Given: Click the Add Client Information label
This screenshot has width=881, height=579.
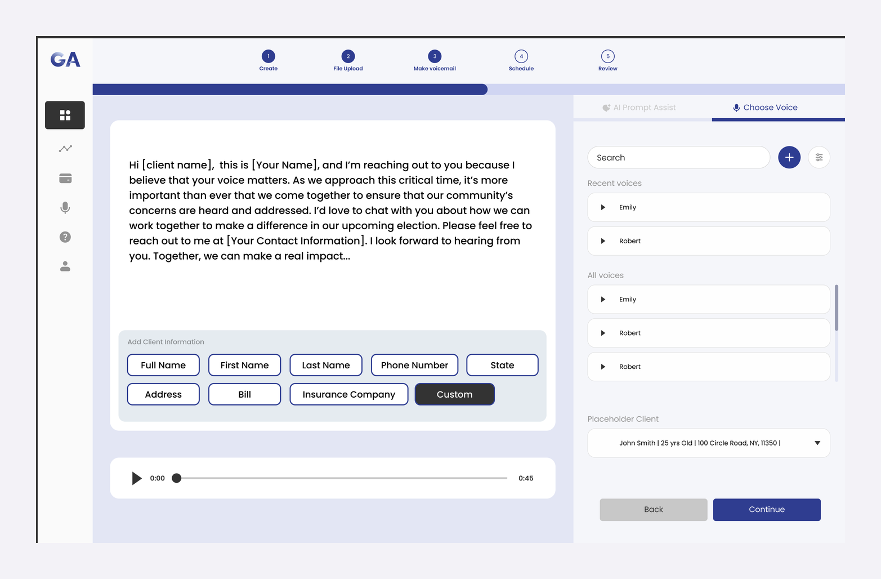Looking at the screenshot, I should pos(166,342).
